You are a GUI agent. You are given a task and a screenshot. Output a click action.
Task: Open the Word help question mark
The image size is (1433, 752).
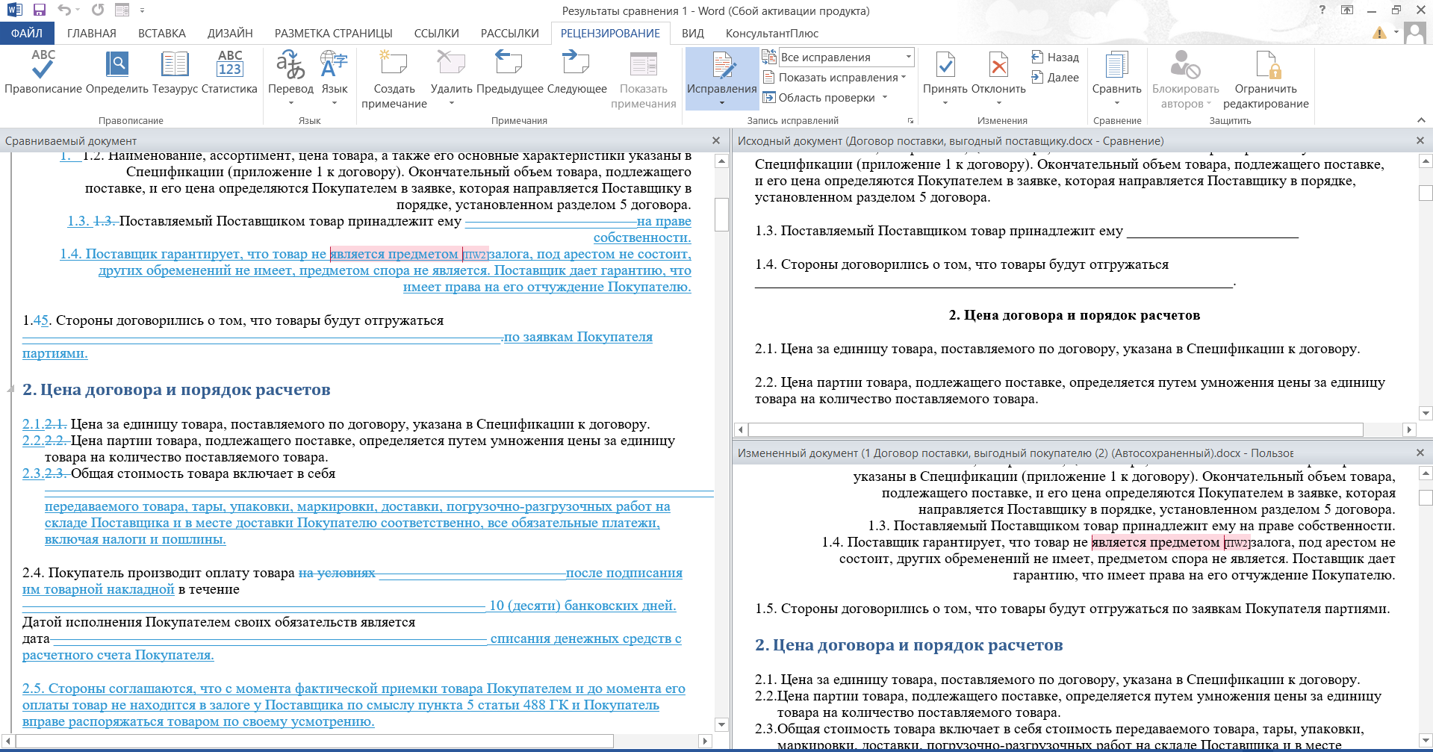tap(1322, 10)
